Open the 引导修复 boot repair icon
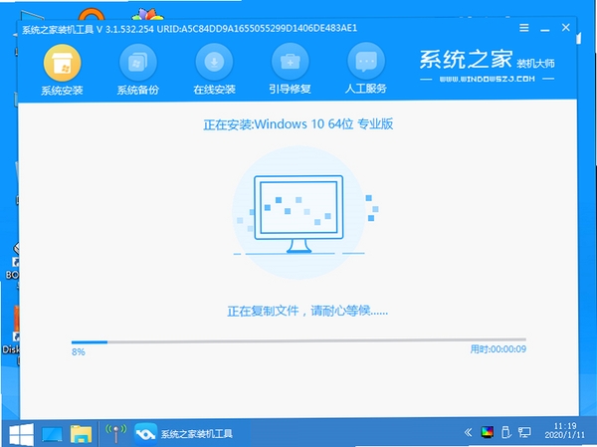This screenshot has height=447, width=597. [x=291, y=63]
